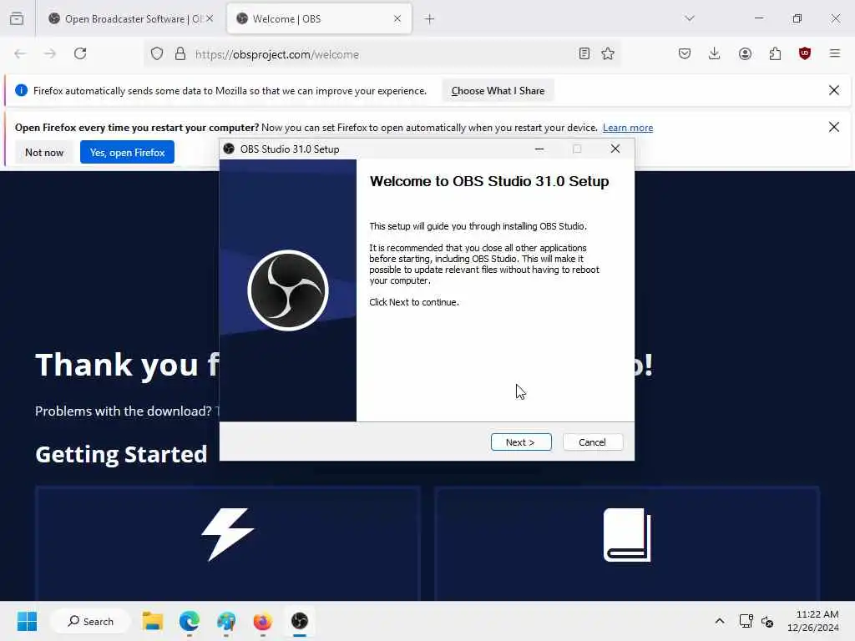The height and width of the screenshot is (641, 855).
Task: Cancel the OBS Studio 31.0 Setup
Action: pyautogui.click(x=592, y=442)
